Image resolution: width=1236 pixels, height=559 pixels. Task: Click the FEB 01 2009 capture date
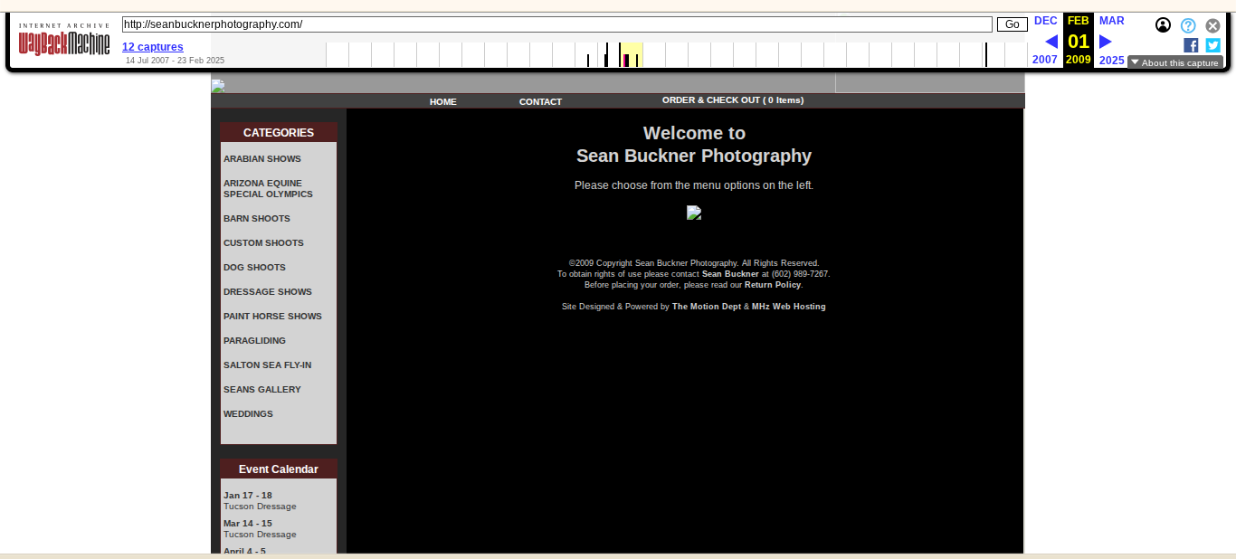(x=1079, y=41)
